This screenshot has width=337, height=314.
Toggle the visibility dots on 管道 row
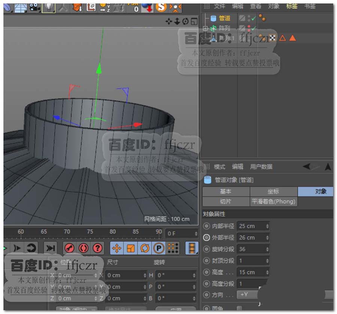coord(249,18)
